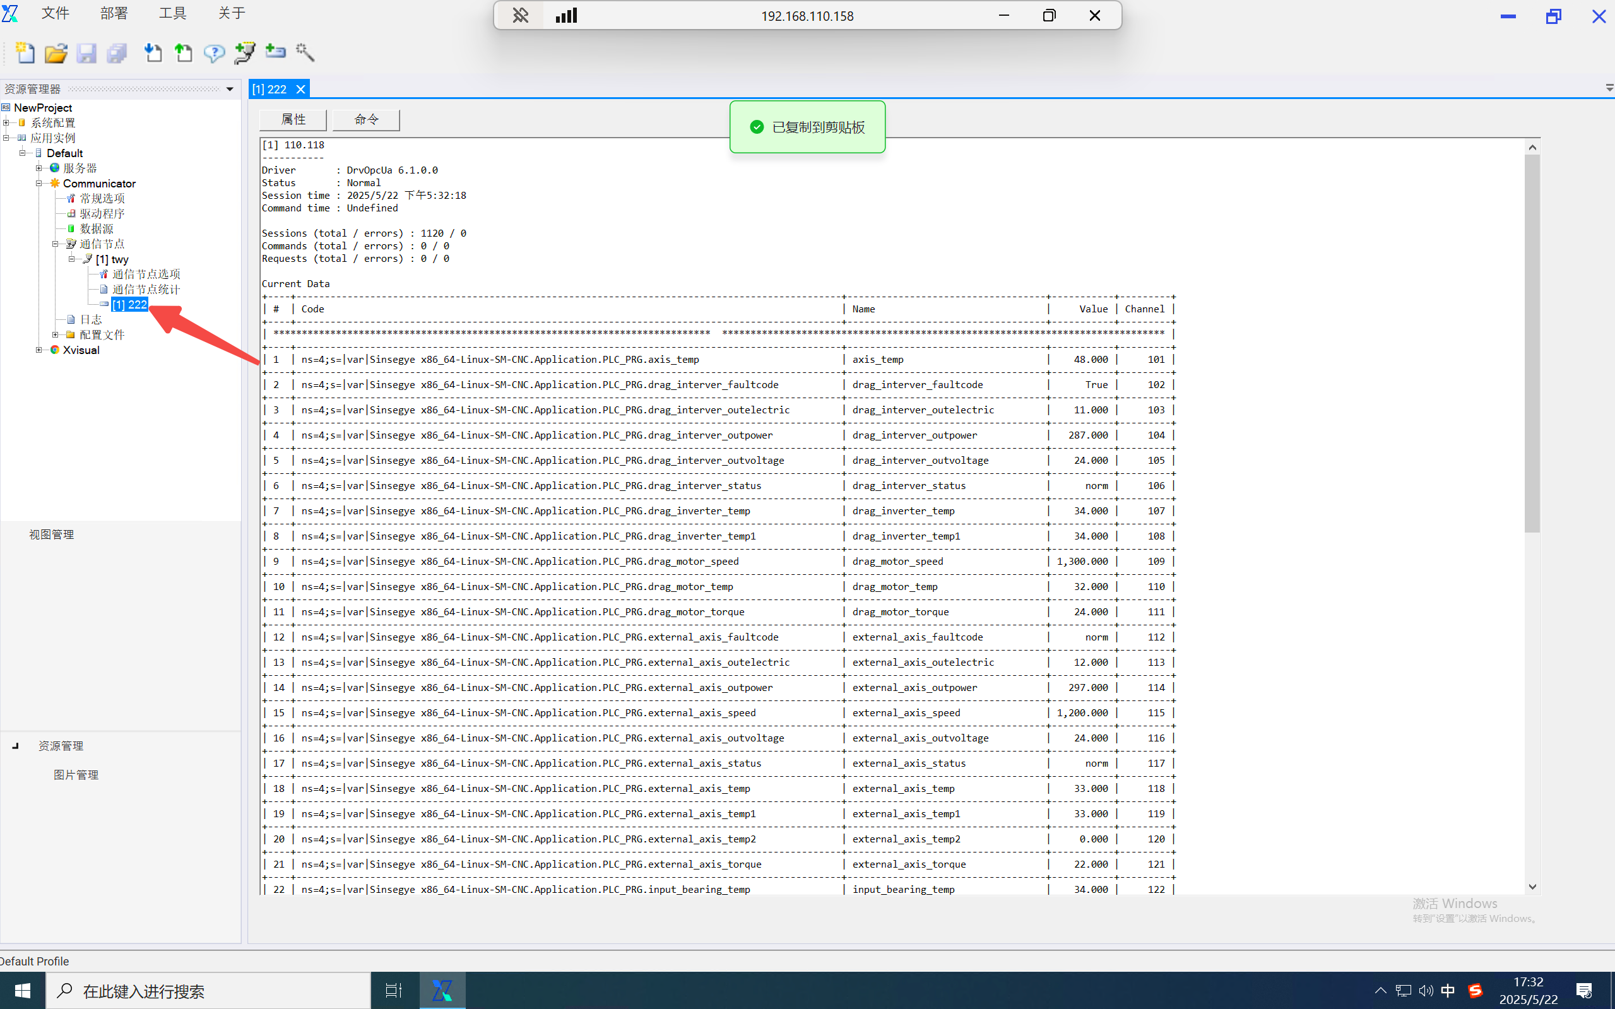Collapse the Communicator tree node
The width and height of the screenshot is (1615, 1009).
38,184
